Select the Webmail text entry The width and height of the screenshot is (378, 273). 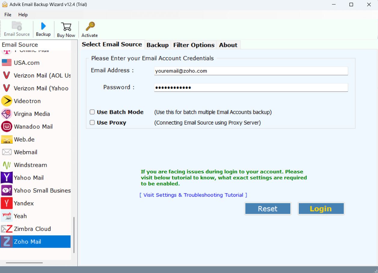(26, 152)
